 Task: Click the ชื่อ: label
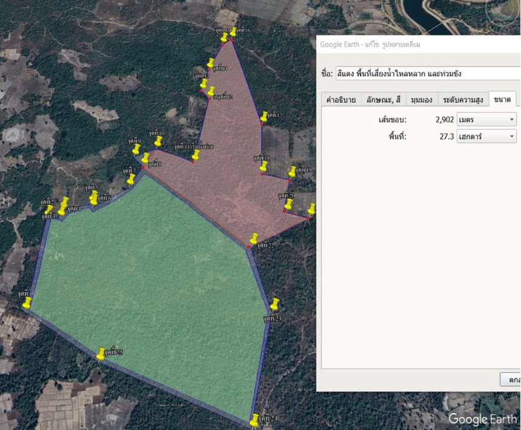click(327, 74)
